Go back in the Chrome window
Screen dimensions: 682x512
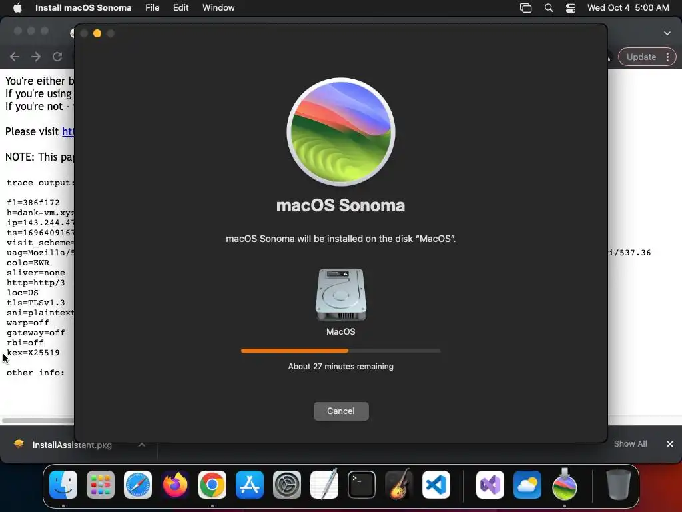15,57
